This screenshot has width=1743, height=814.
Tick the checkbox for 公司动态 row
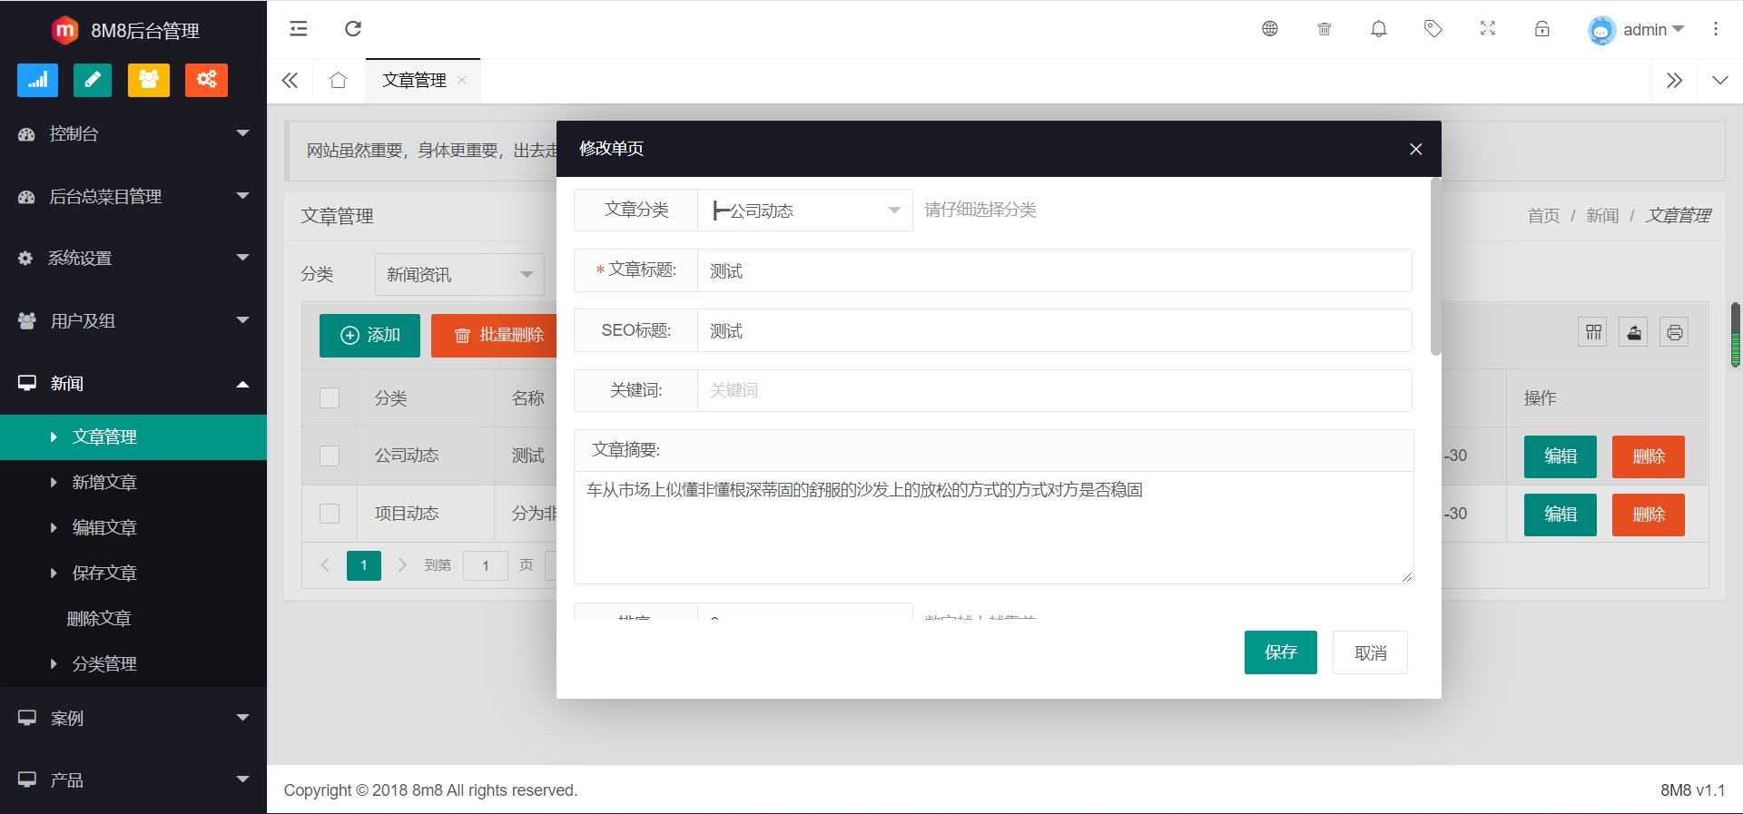(330, 456)
